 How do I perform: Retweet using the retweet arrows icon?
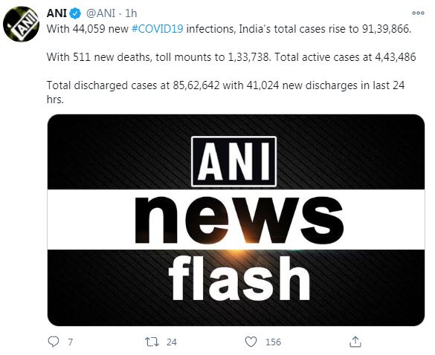(152, 342)
